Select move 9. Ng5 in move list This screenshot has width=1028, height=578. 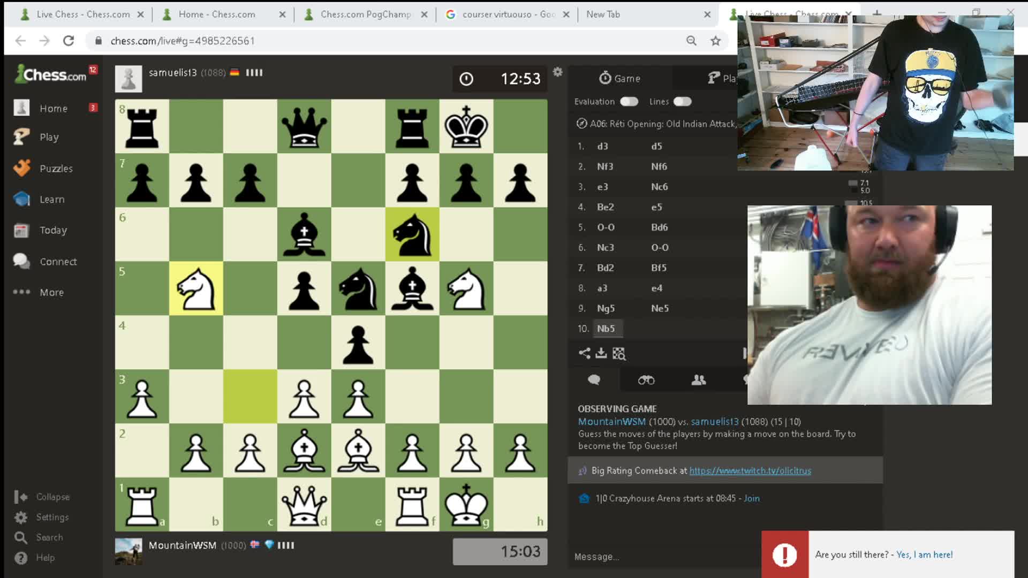click(x=606, y=308)
